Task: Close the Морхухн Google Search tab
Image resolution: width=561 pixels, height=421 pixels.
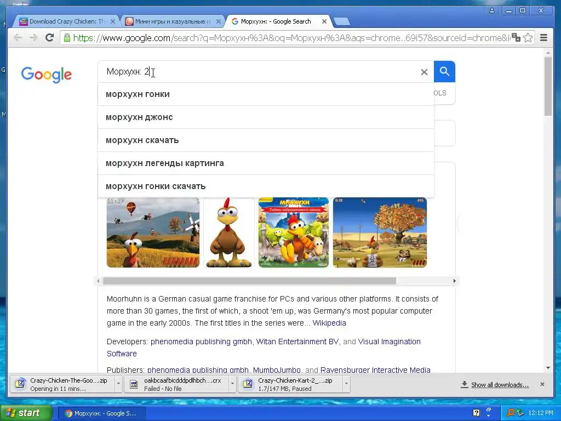Action: click(324, 21)
